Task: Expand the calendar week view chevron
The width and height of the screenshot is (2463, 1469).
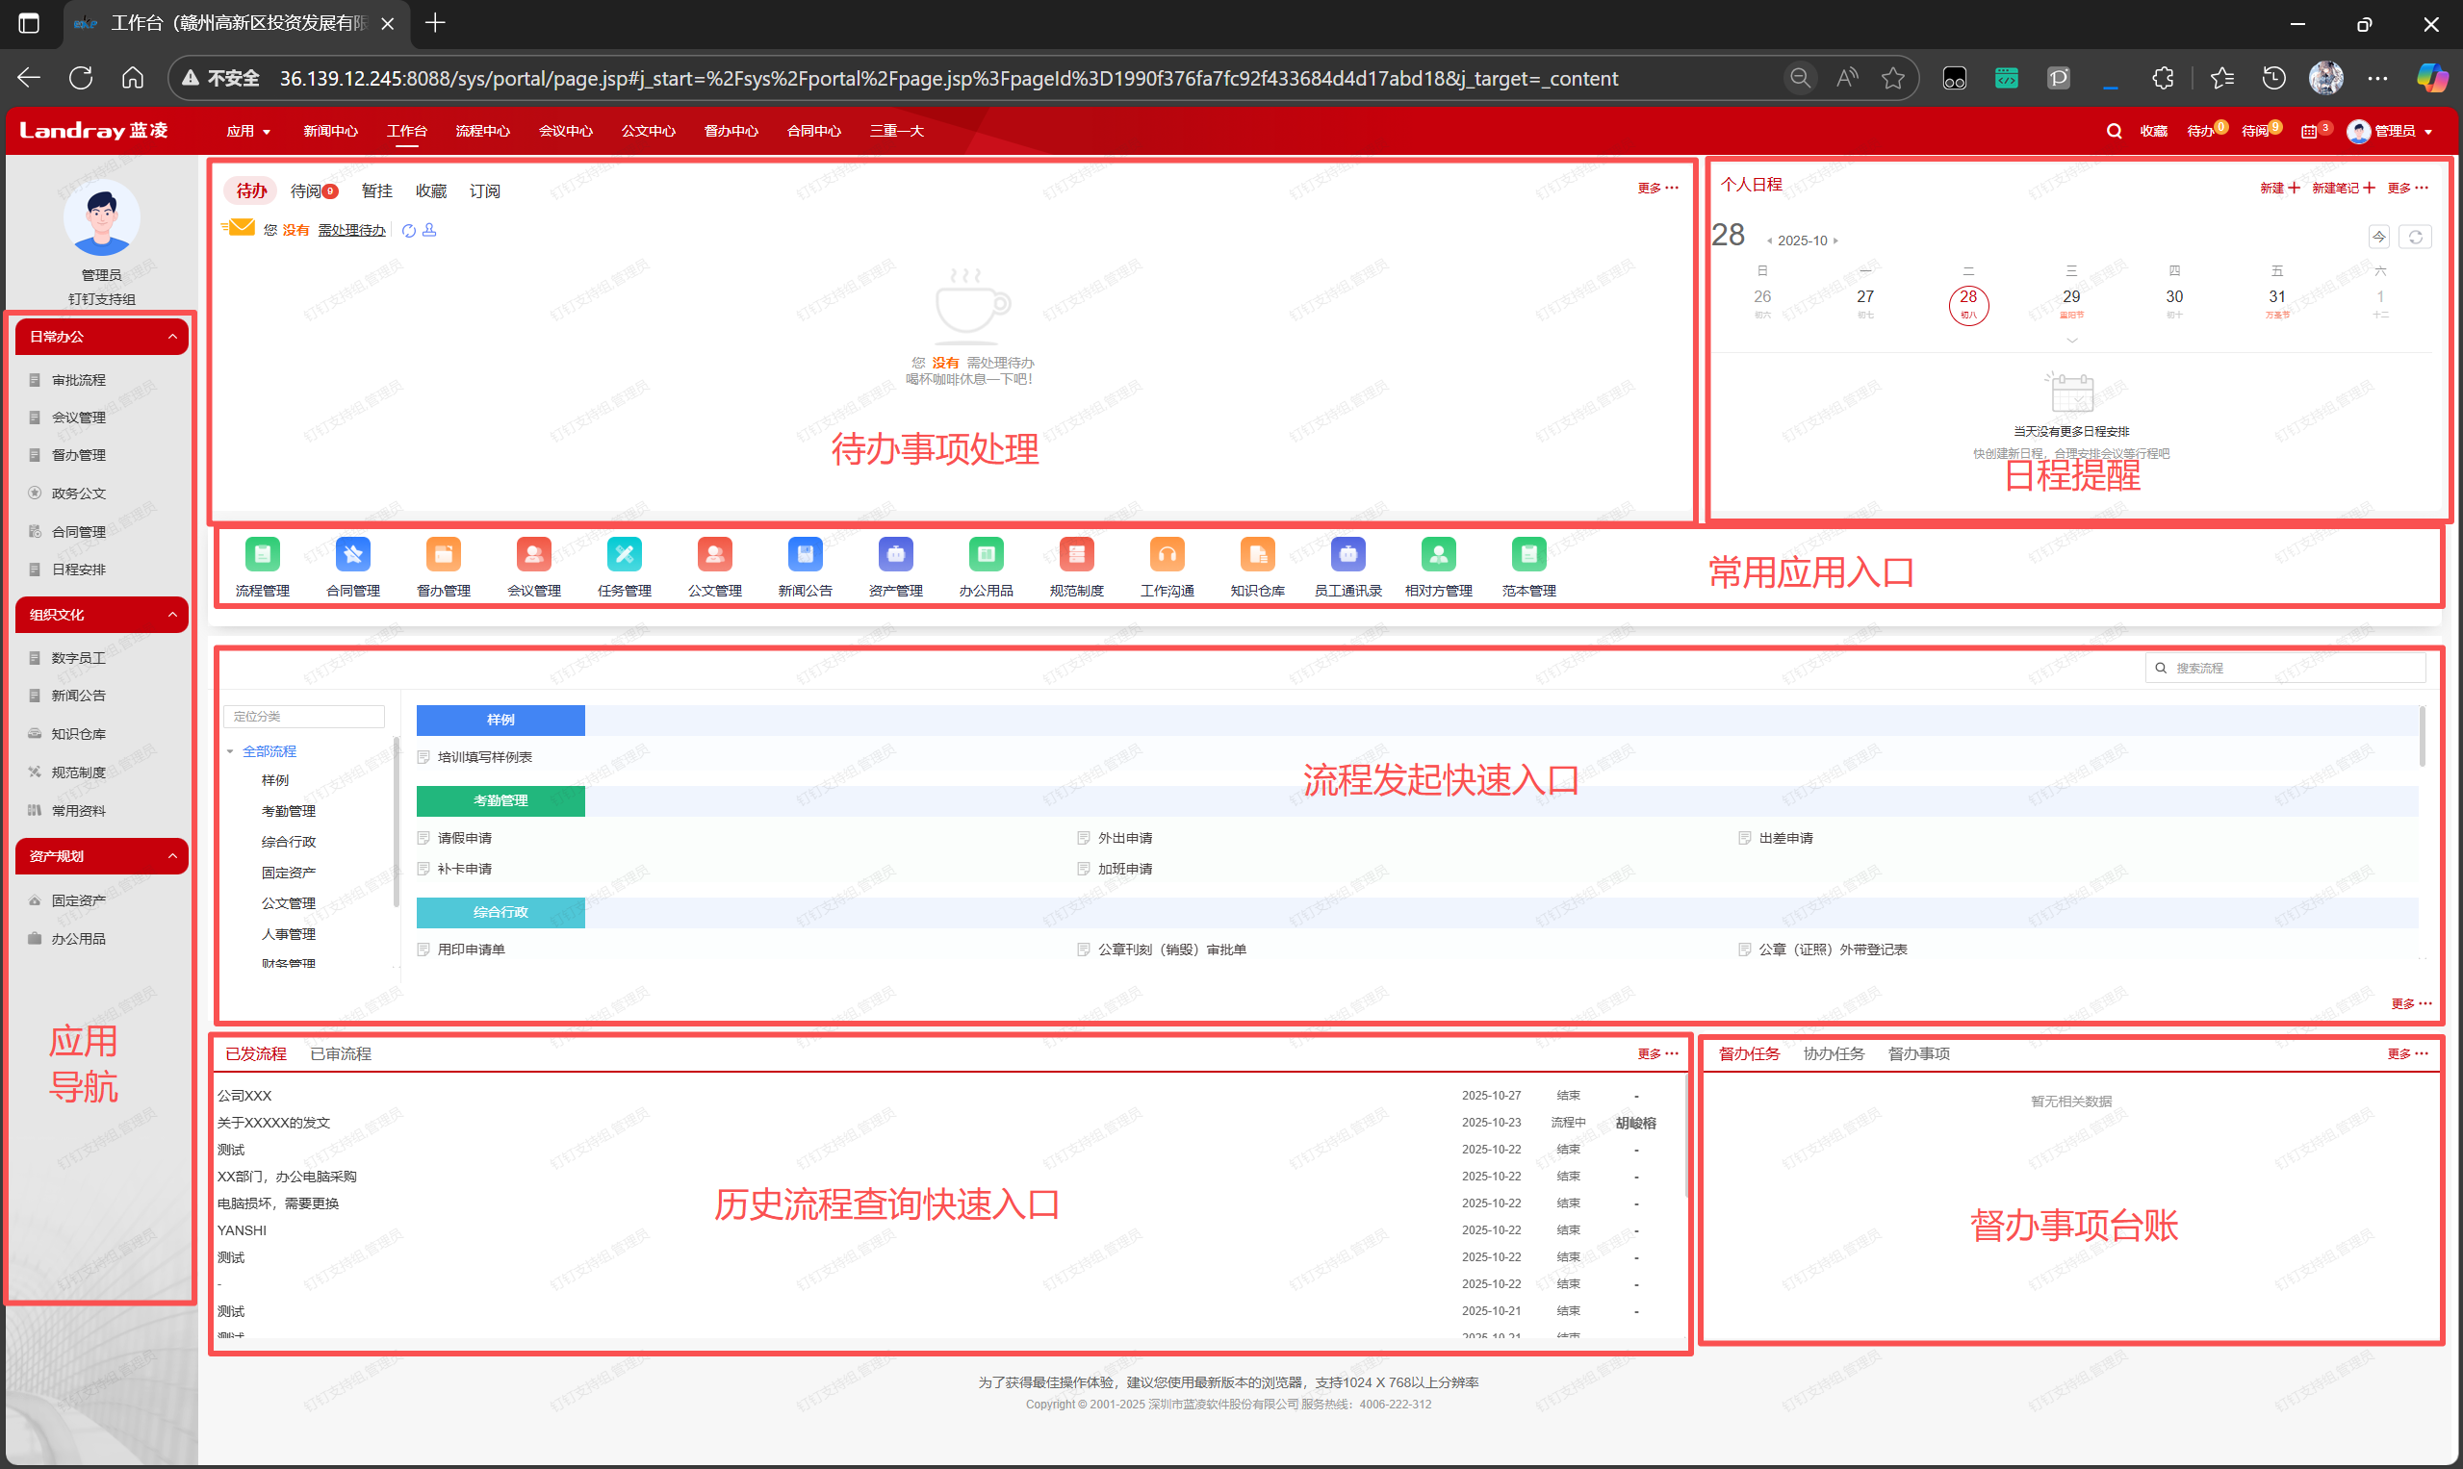Action: 2071,341
